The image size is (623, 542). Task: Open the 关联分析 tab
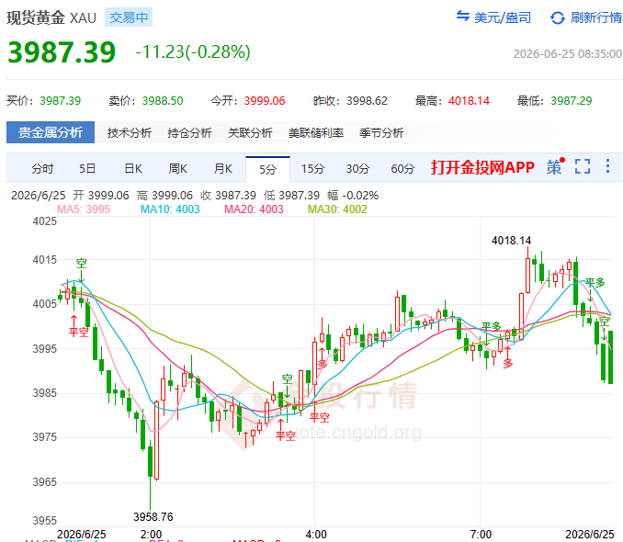click(x=250, y=132)
